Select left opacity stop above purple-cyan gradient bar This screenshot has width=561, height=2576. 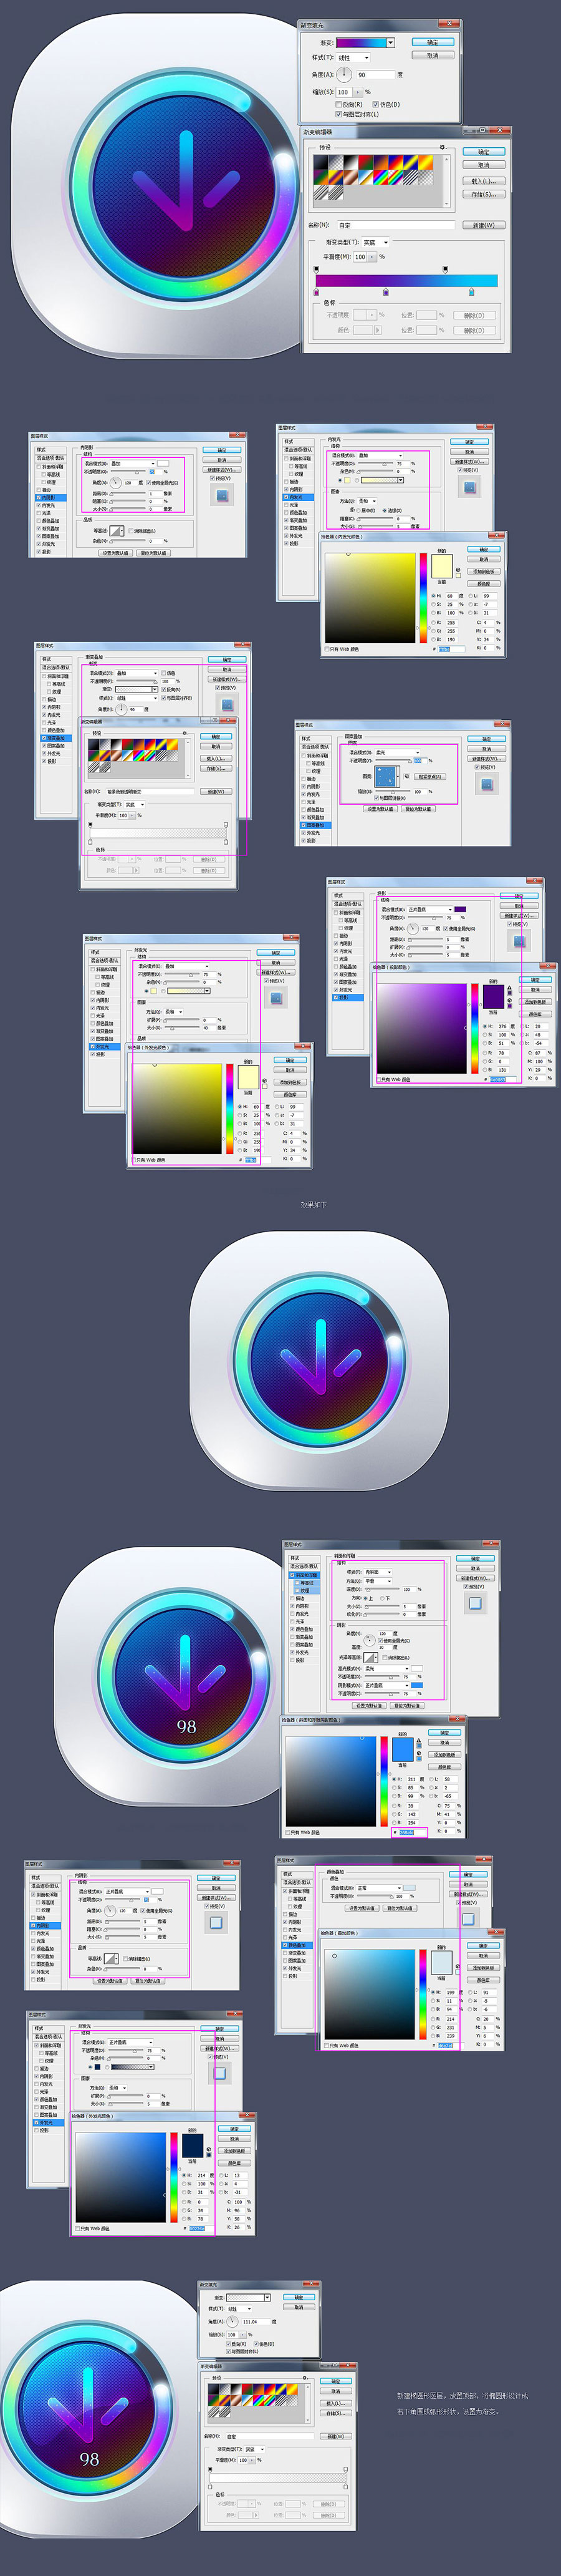pos(317,269)
